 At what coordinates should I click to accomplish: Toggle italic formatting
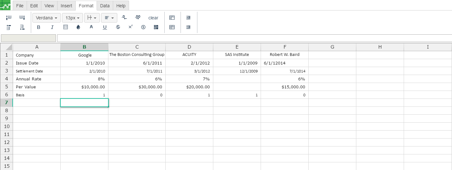pos(52,27)
